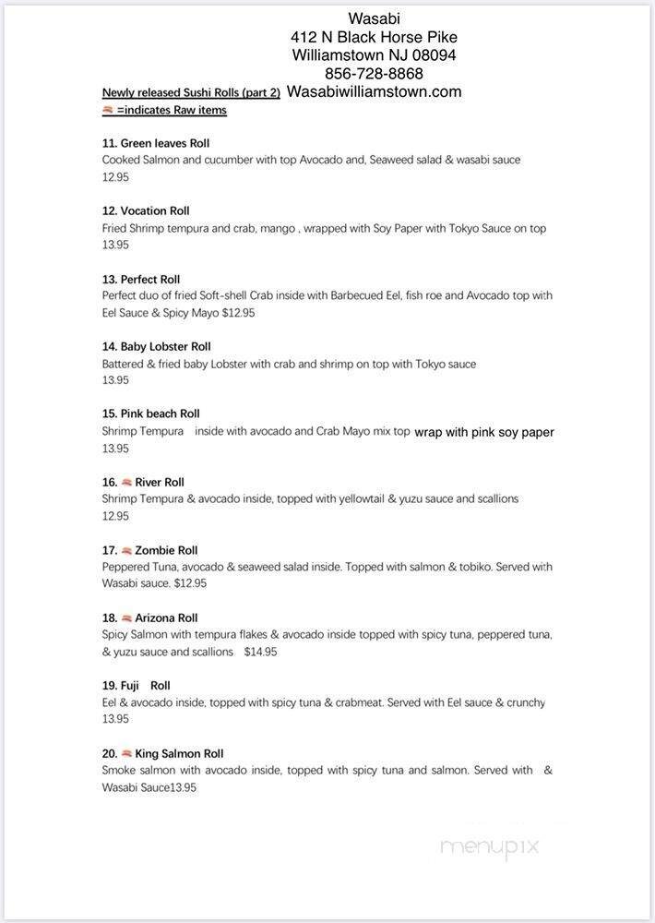Click the Wasabi restaurant name at top
Screen dimensions: 655x923
pos(374,18)
